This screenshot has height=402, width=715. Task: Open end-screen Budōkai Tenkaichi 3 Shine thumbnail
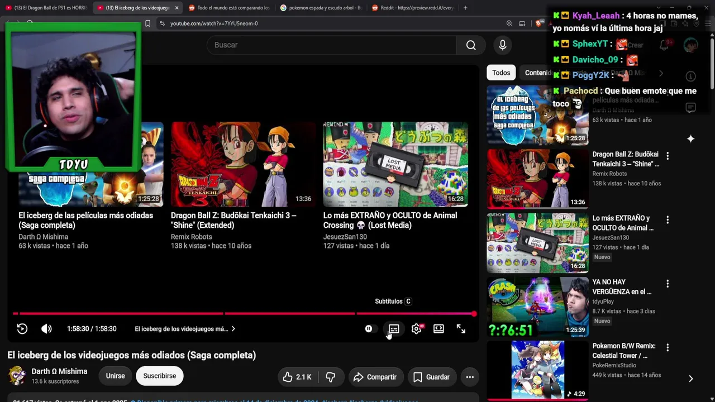point(243,164)
